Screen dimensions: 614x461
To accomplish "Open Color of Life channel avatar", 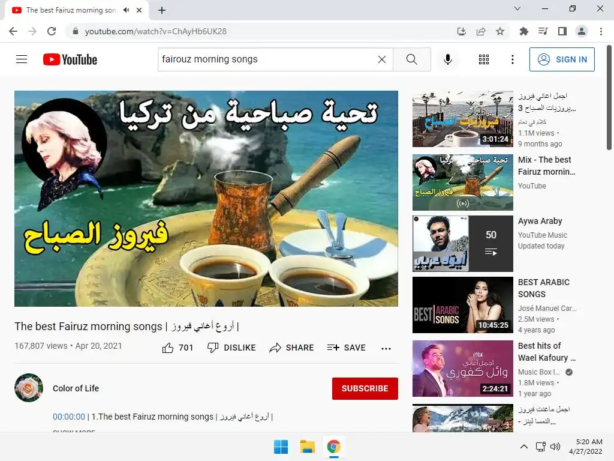I will coord(29,388).
